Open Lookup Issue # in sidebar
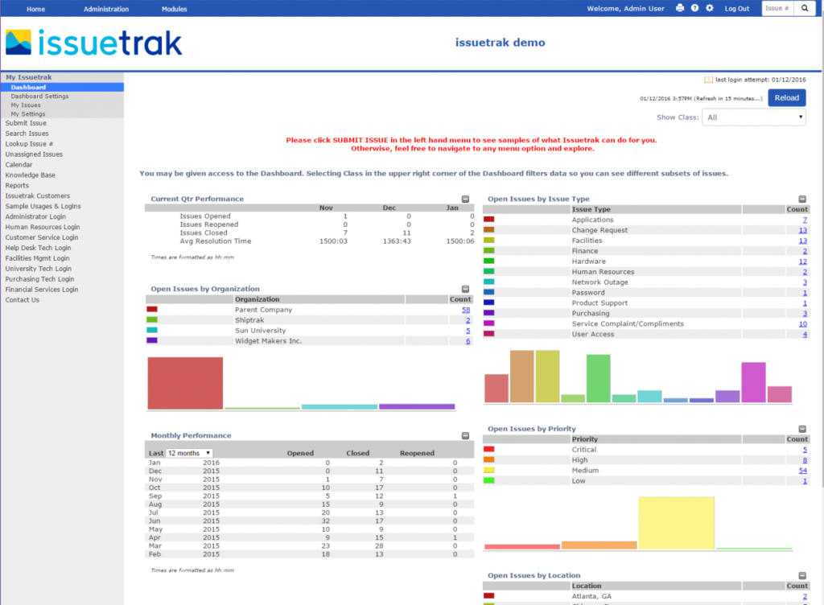824x605 pixels. tap(29, 145)
